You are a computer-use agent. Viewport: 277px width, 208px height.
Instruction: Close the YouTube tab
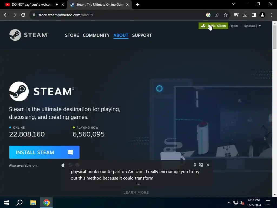(63, 5)
